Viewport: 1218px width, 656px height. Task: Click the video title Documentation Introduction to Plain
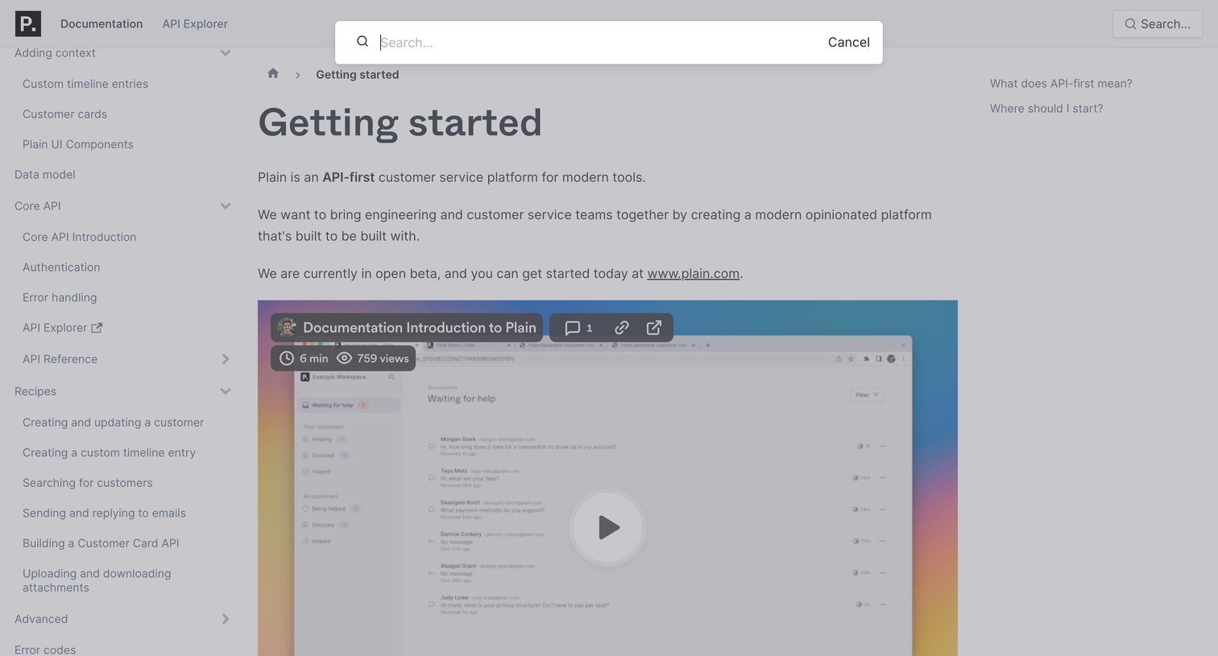(x=420, y=328)
